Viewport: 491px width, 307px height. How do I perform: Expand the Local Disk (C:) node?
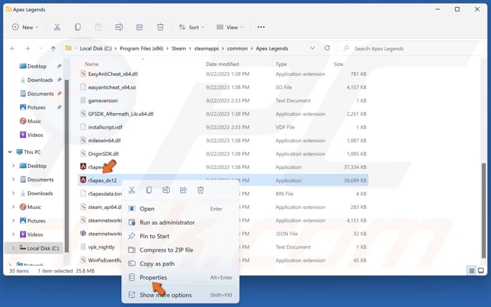click(x=14, y=248)
